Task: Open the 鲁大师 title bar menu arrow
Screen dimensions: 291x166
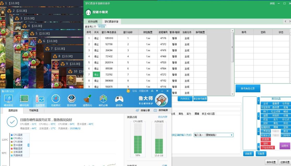Action: (x=157, y=91)
